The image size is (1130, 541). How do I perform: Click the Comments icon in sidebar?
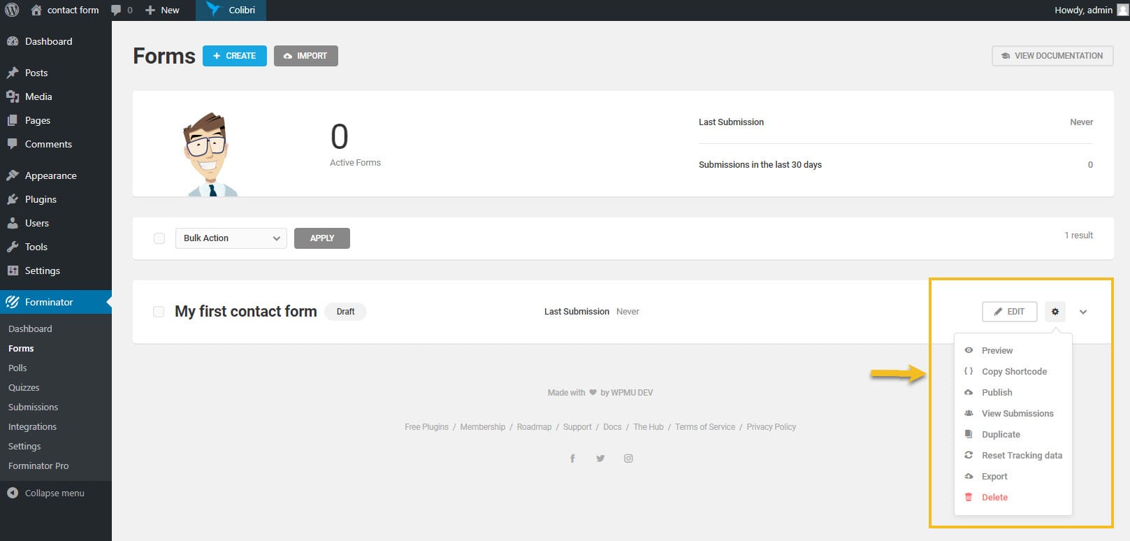point(13,144)
